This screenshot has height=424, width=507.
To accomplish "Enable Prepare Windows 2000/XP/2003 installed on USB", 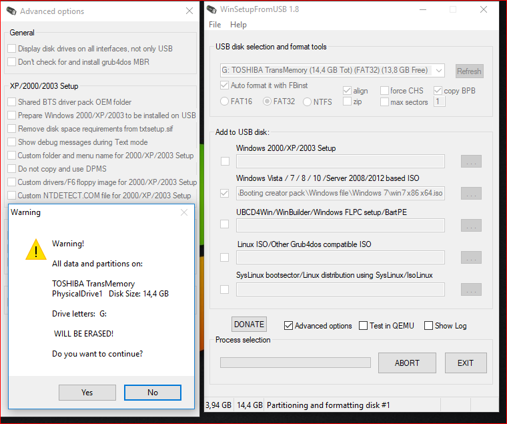I will (12, 116).
